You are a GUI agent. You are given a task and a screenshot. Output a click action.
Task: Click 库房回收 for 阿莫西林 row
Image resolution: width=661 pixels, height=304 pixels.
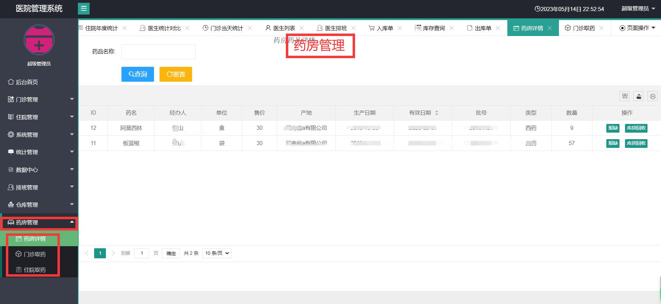click(x=636, y=128)
